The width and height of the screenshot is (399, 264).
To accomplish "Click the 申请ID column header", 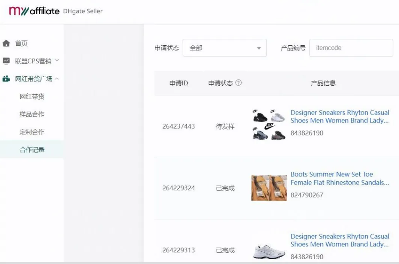I will point(179,83).
